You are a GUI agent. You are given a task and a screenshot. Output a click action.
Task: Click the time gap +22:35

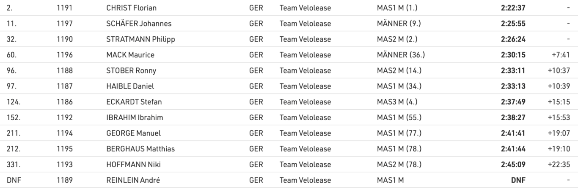[x=559, y=165]
